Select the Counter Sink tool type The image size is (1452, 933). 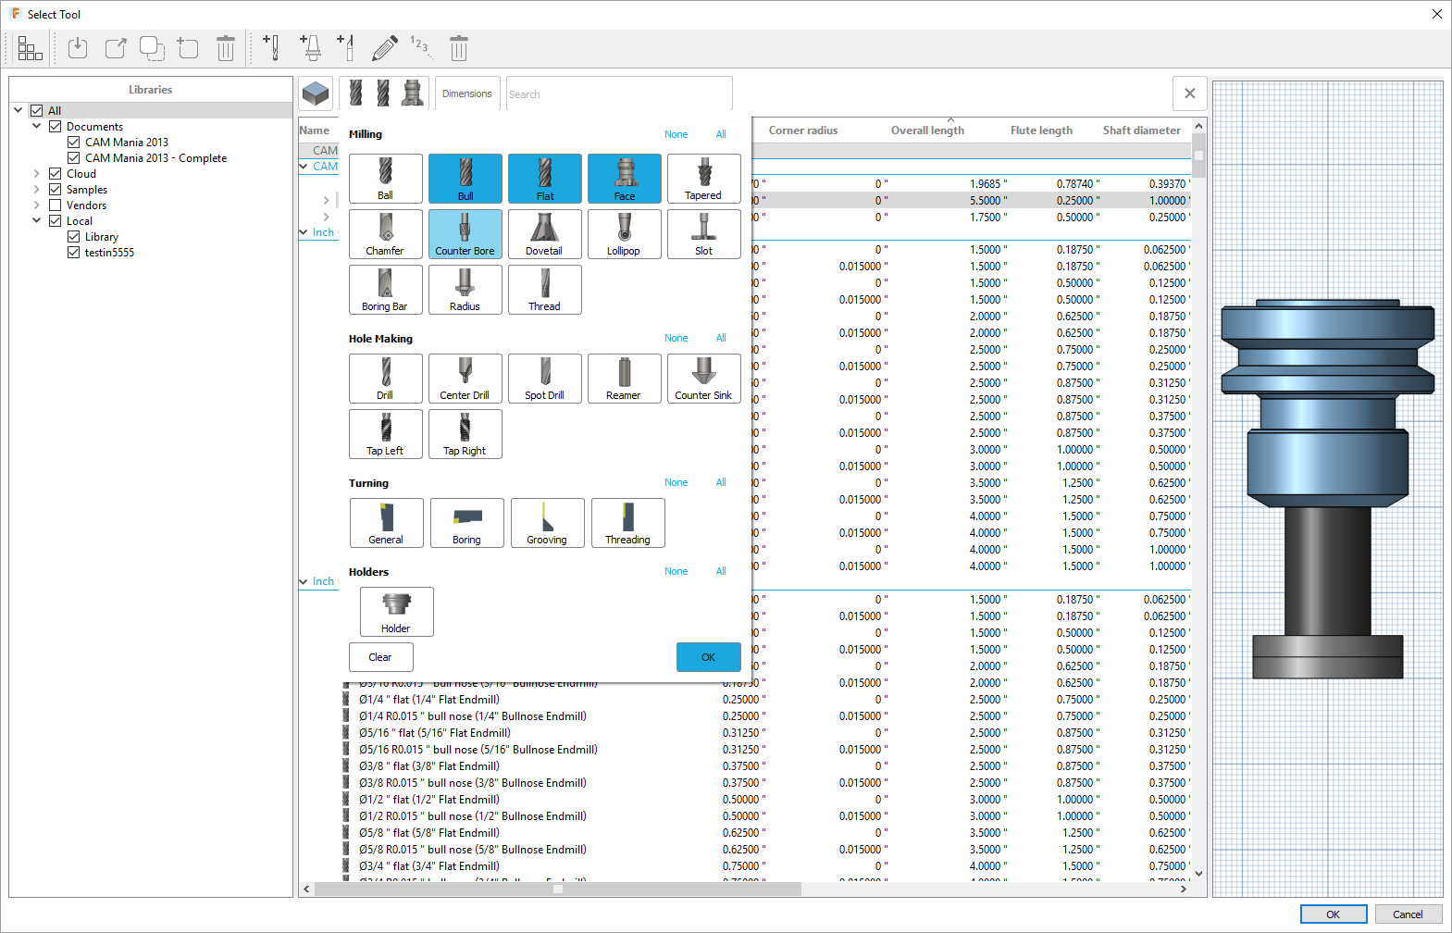[704, 379]
